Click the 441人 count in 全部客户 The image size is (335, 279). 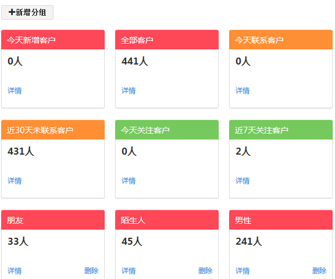[134, 61]
